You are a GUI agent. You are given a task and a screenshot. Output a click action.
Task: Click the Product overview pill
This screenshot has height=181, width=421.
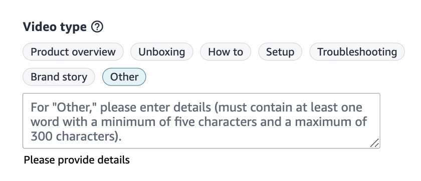click(73, 51)
